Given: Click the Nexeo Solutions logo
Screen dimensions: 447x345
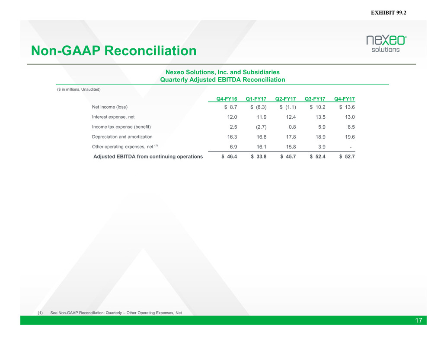Looking at the screenshot, I should pyautogui.click(x=386, y=44).
